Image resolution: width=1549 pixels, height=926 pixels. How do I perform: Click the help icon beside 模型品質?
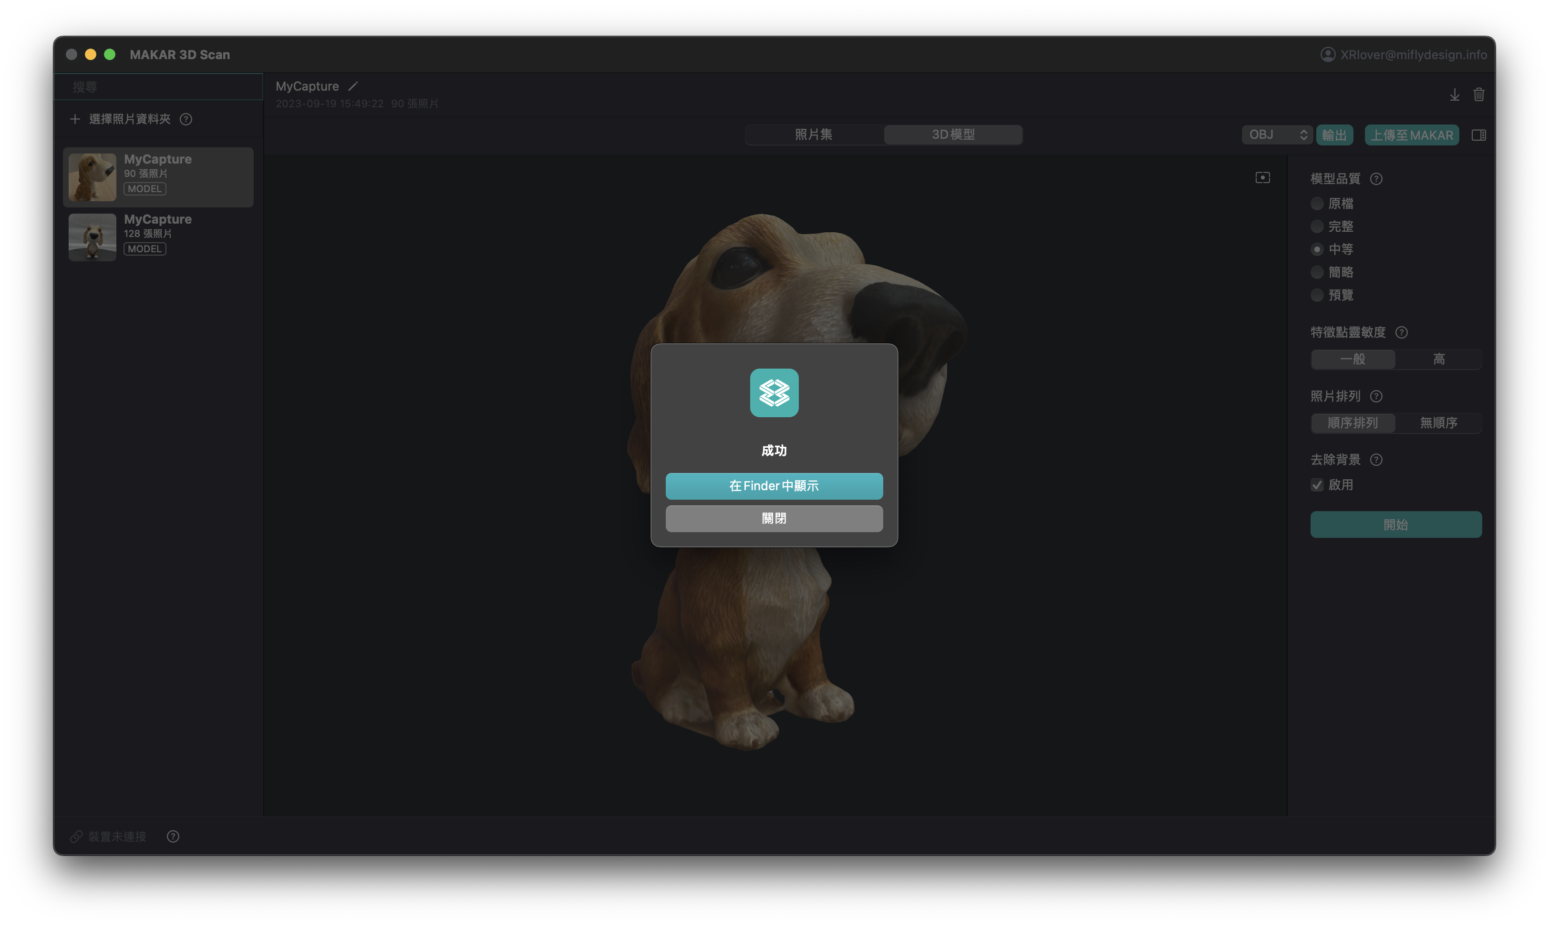pos(1376,179)
